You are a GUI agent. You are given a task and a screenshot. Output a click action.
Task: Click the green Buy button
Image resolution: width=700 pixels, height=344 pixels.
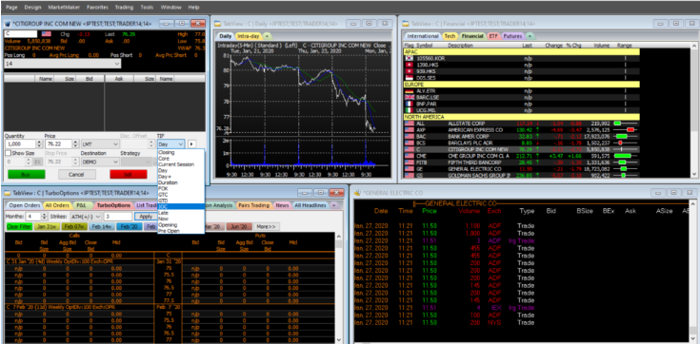click(x=27, y=174)
